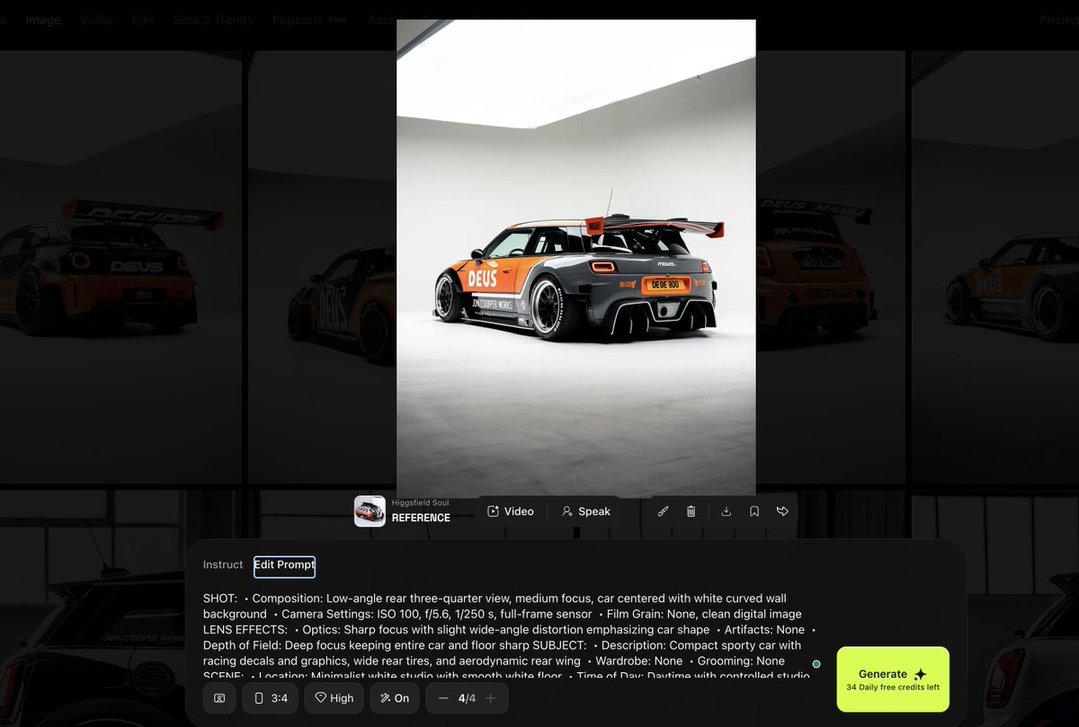
Task: Download the image using the download icon
Action: pos(727,511)
